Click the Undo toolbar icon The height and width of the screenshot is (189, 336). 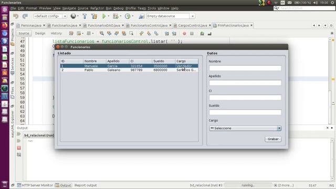[16, 16]
